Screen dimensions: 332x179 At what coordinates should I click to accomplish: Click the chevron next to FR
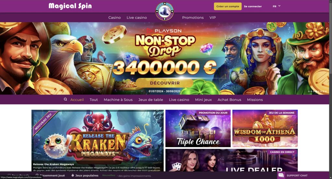point(279,6)
